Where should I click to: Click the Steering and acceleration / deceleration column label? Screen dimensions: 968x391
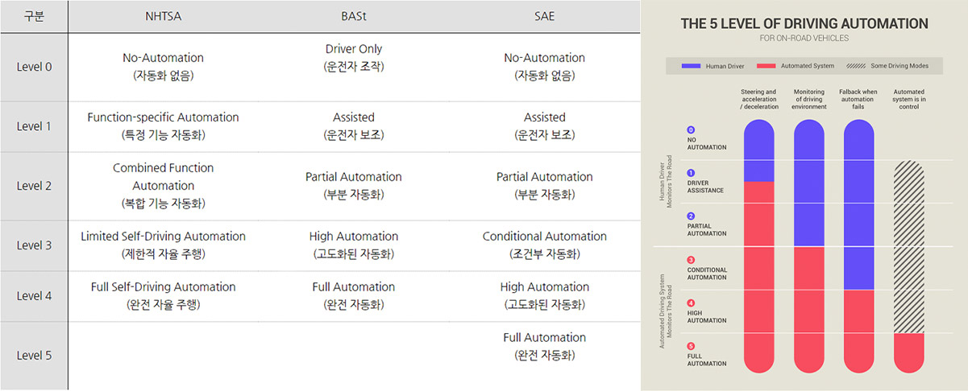[758, 99]
